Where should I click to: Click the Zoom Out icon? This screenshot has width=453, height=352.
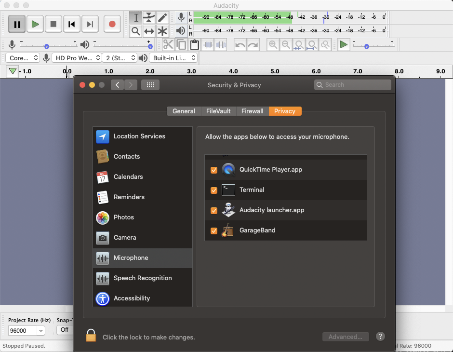coord(286,45)
